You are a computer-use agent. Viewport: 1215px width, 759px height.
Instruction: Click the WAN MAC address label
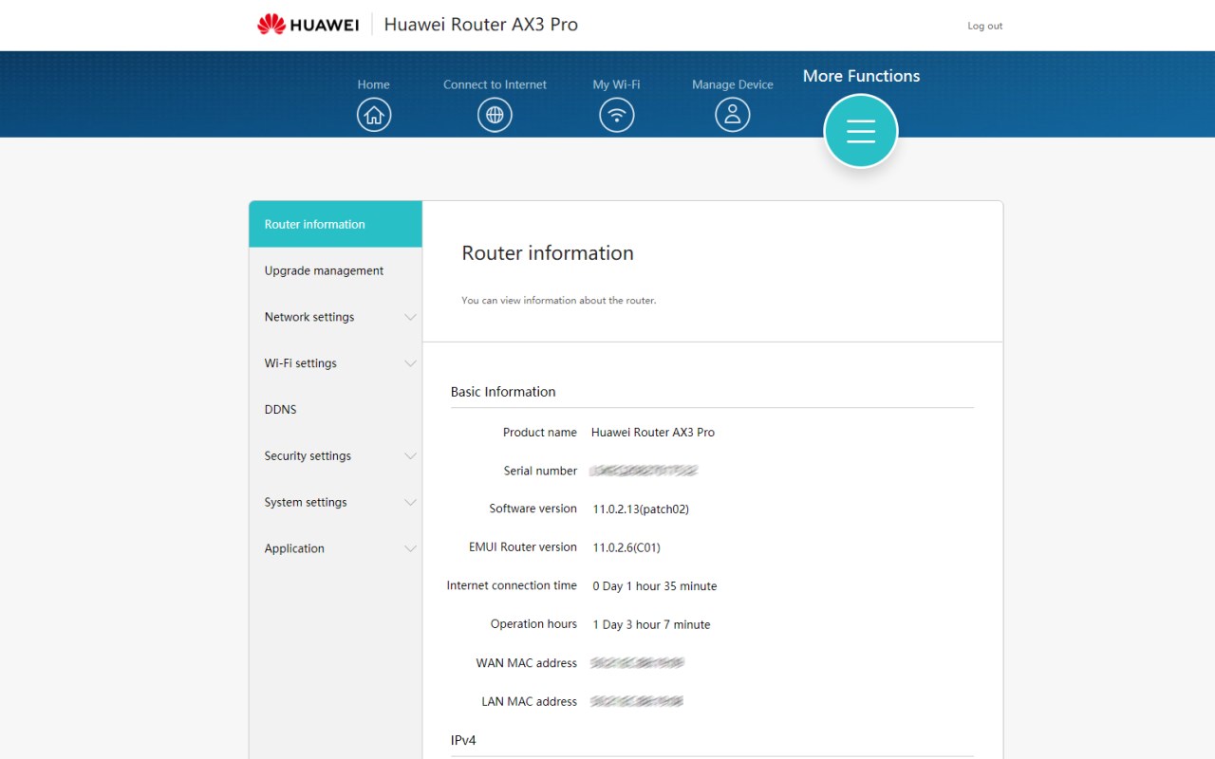527,663
